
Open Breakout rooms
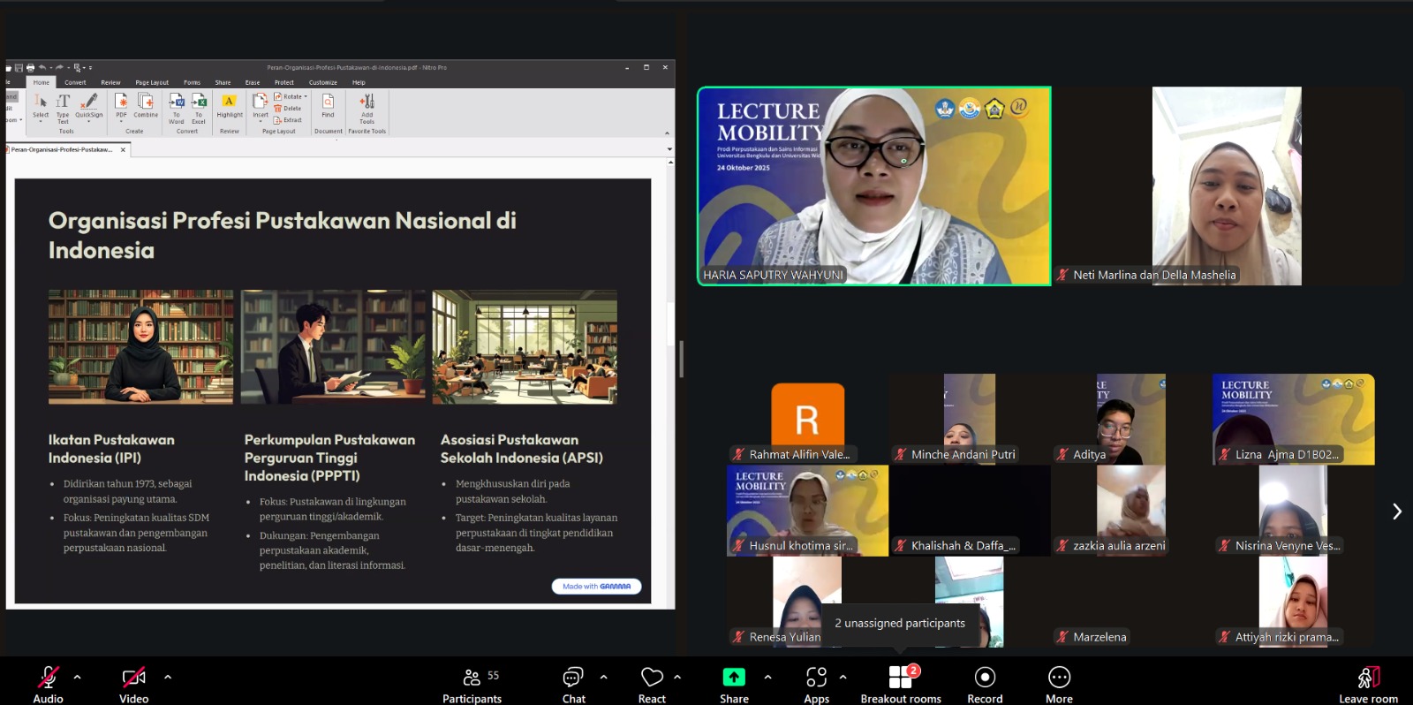pyautogui.click(x=900, y=678)
